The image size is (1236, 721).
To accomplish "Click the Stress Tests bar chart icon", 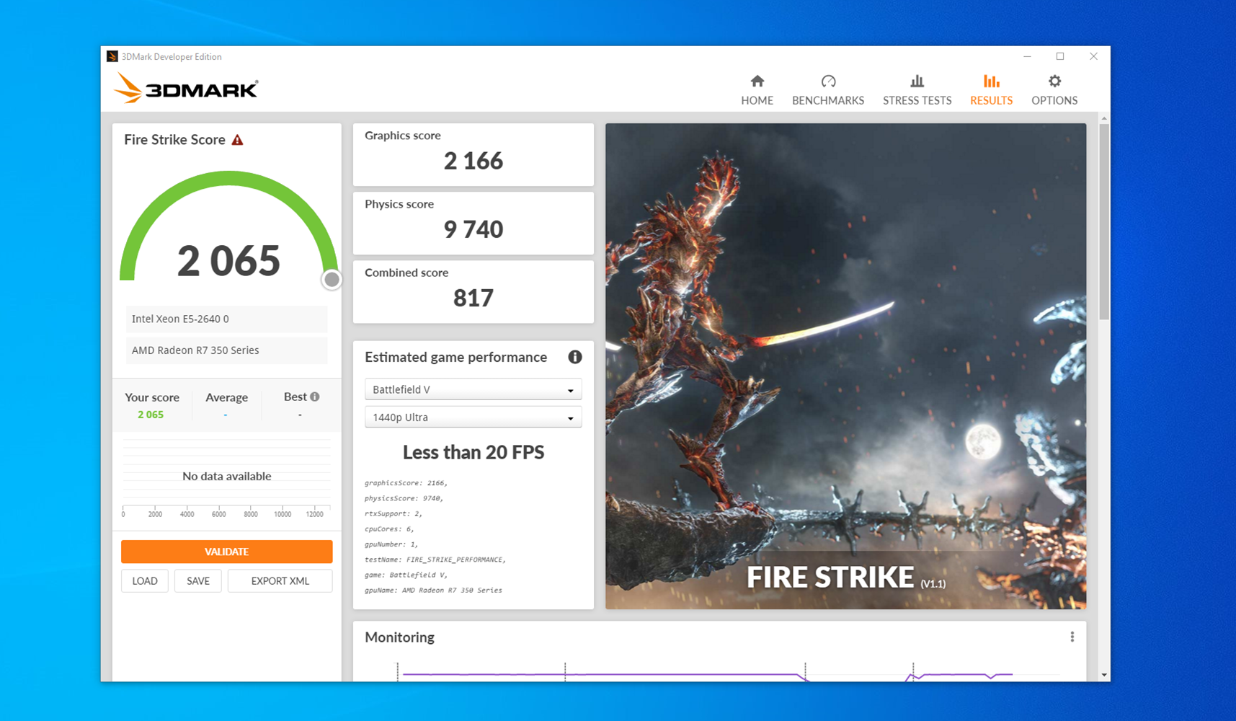I will click(917, 81).
